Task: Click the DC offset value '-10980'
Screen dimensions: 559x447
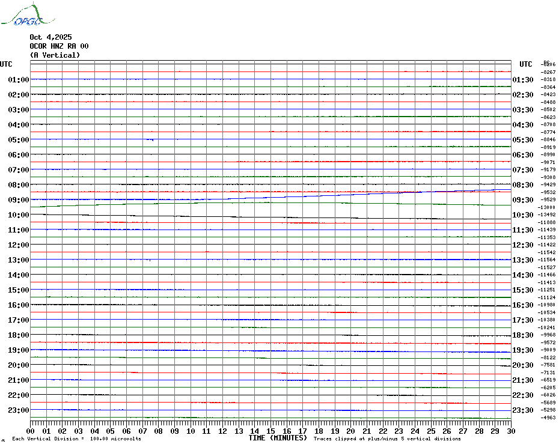Action: (x=547, y=305)
